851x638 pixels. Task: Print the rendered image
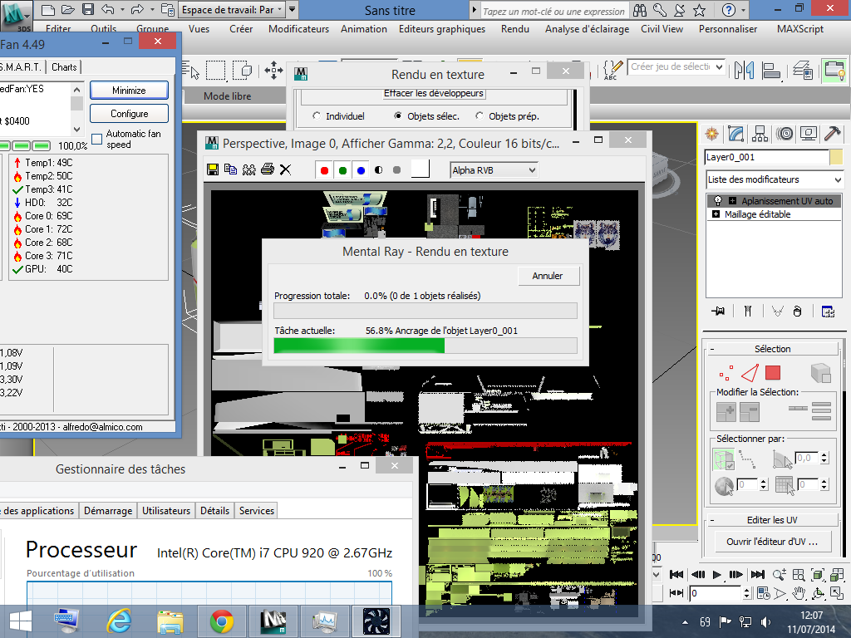coord(268,169)
